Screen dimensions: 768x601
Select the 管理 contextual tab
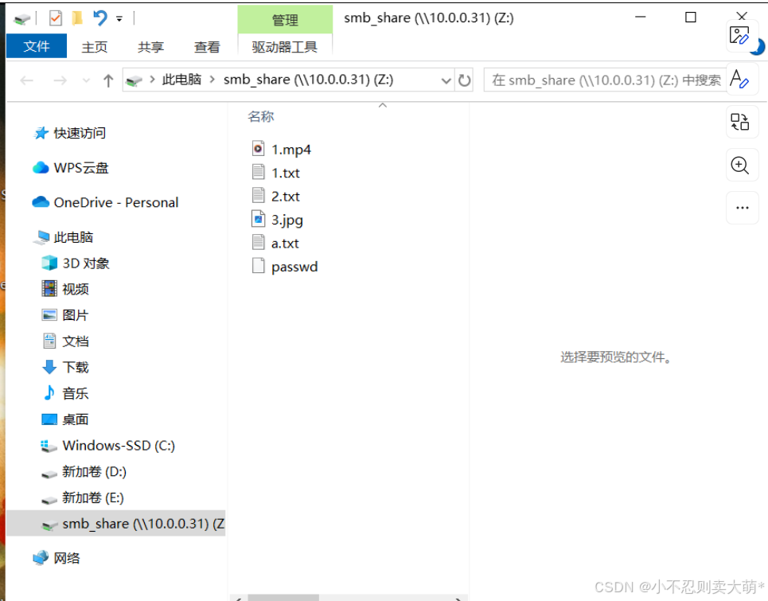pos(285,20)
